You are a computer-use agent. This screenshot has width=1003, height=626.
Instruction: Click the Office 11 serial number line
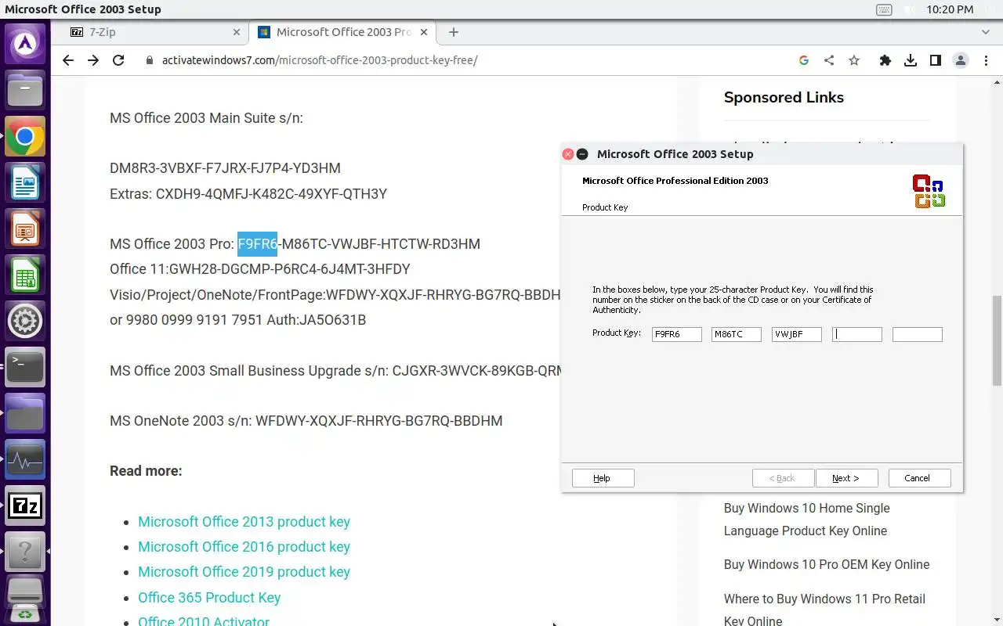[x=260, y=269]
